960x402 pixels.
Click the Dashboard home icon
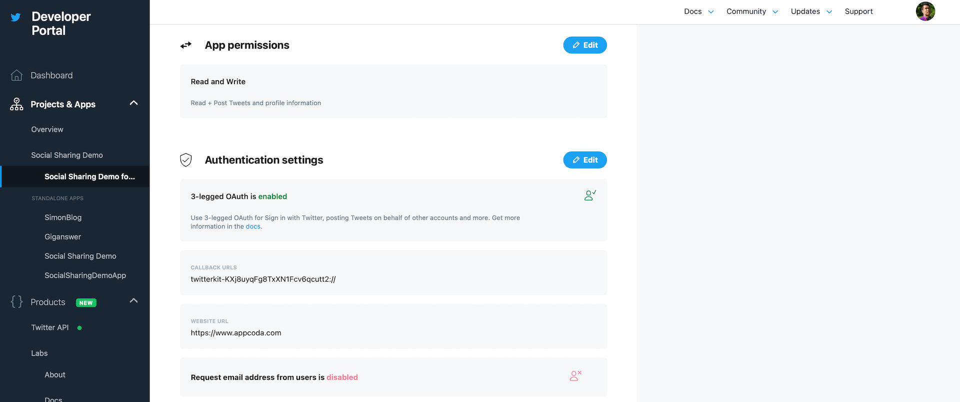coord(16,75)
